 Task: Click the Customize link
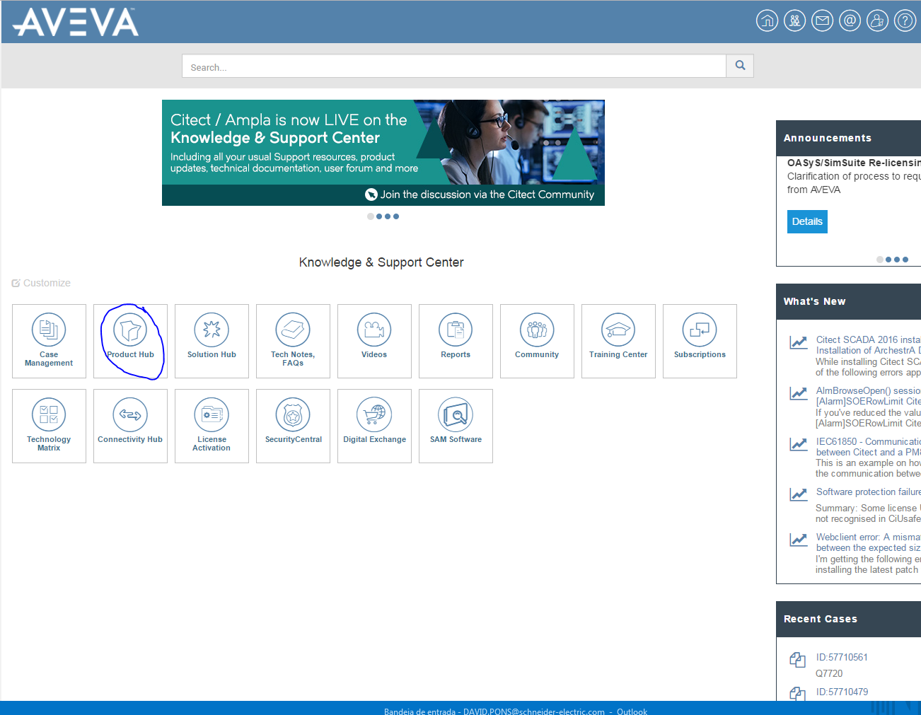point(41,283)
